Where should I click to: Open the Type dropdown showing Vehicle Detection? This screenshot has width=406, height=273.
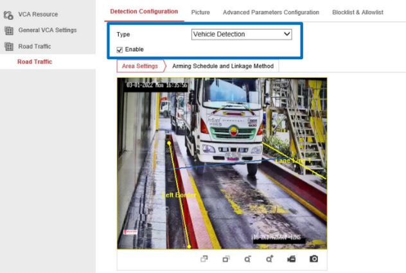(x=242, y=35)
